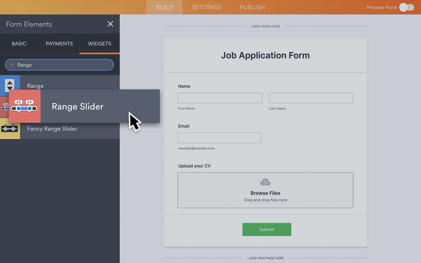Switch to the BASIC elements tab

tap(19, 43)
